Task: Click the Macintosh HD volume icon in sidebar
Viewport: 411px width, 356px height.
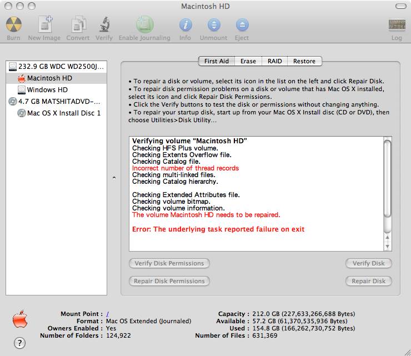Action: pos(22,78)
